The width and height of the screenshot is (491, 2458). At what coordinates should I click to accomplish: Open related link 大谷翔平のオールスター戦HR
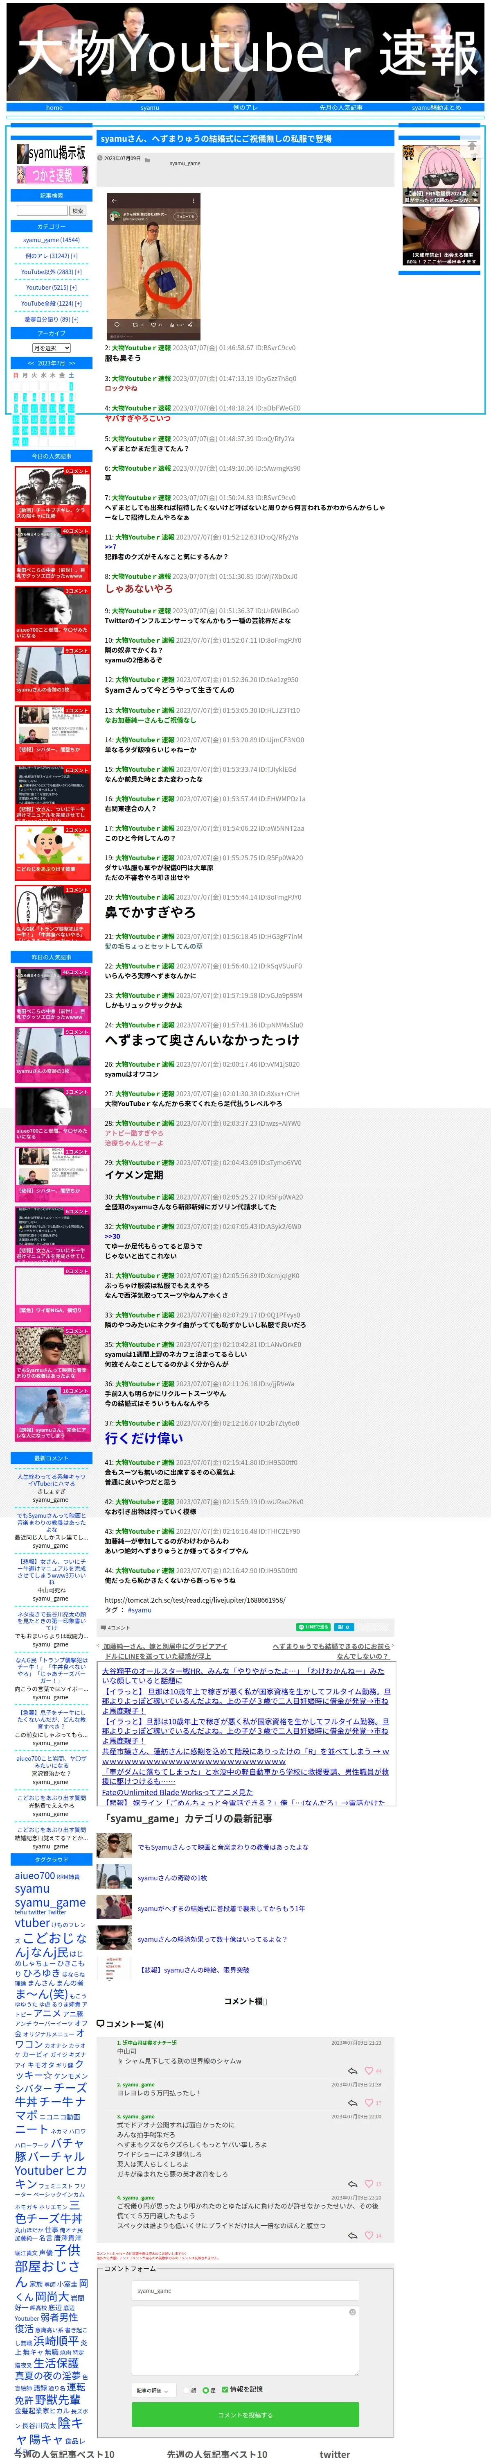click(243, 1676)
